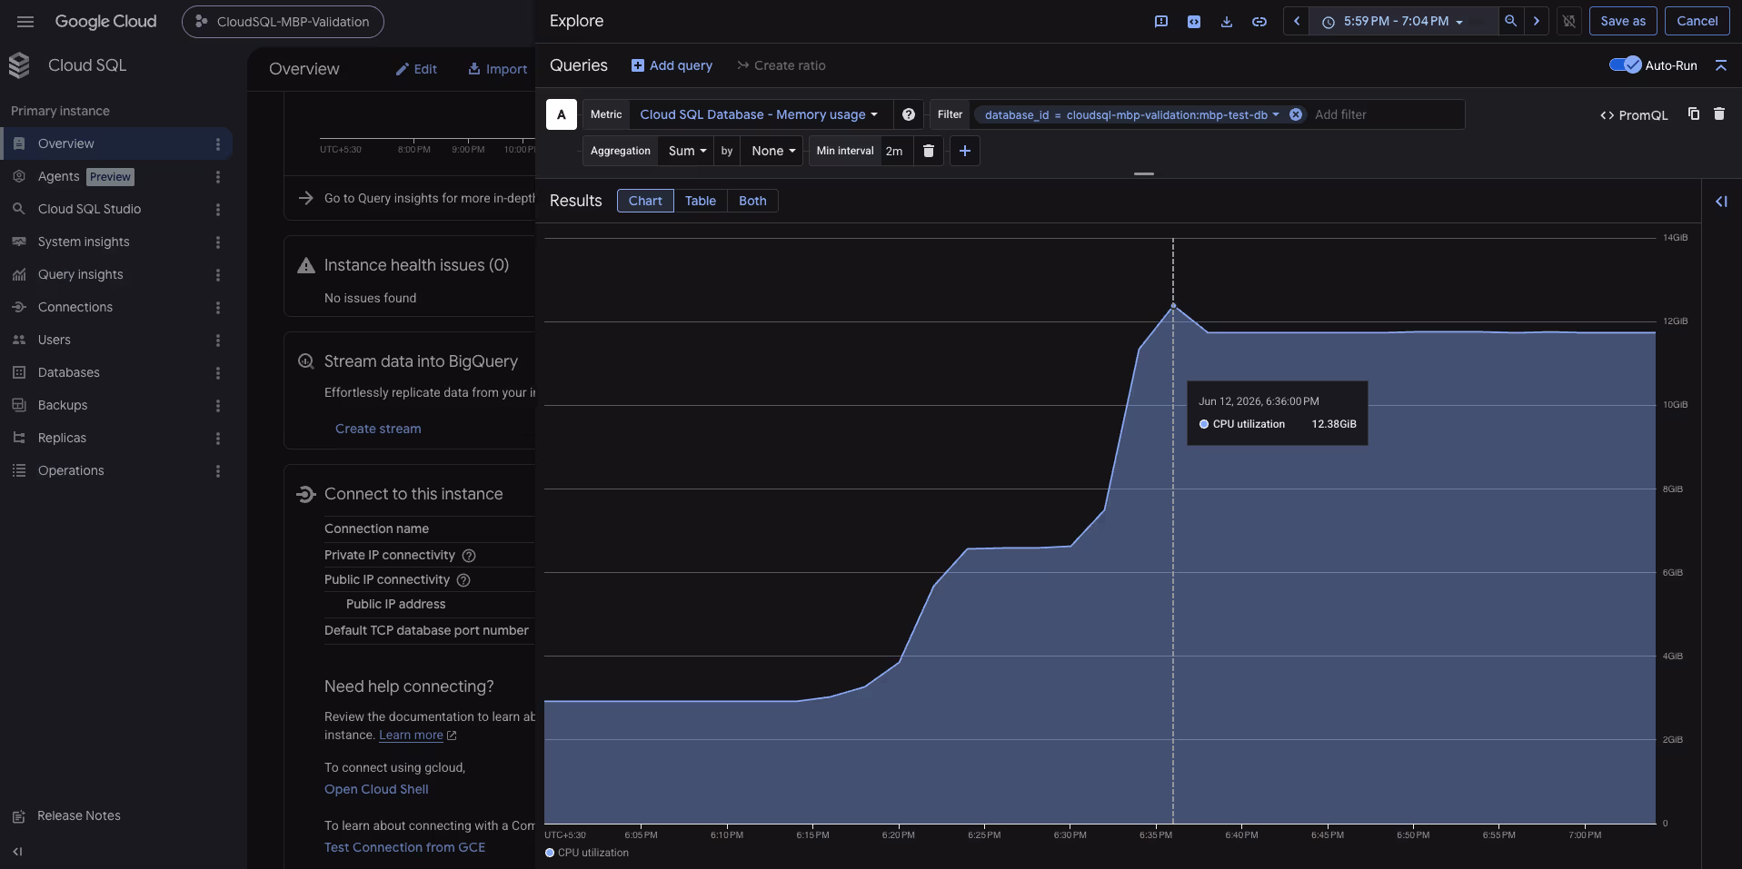Image resolution: width=1742 pixels, height=869 pixels.
Task: Toggle query A label button
Action: point(562,114)
